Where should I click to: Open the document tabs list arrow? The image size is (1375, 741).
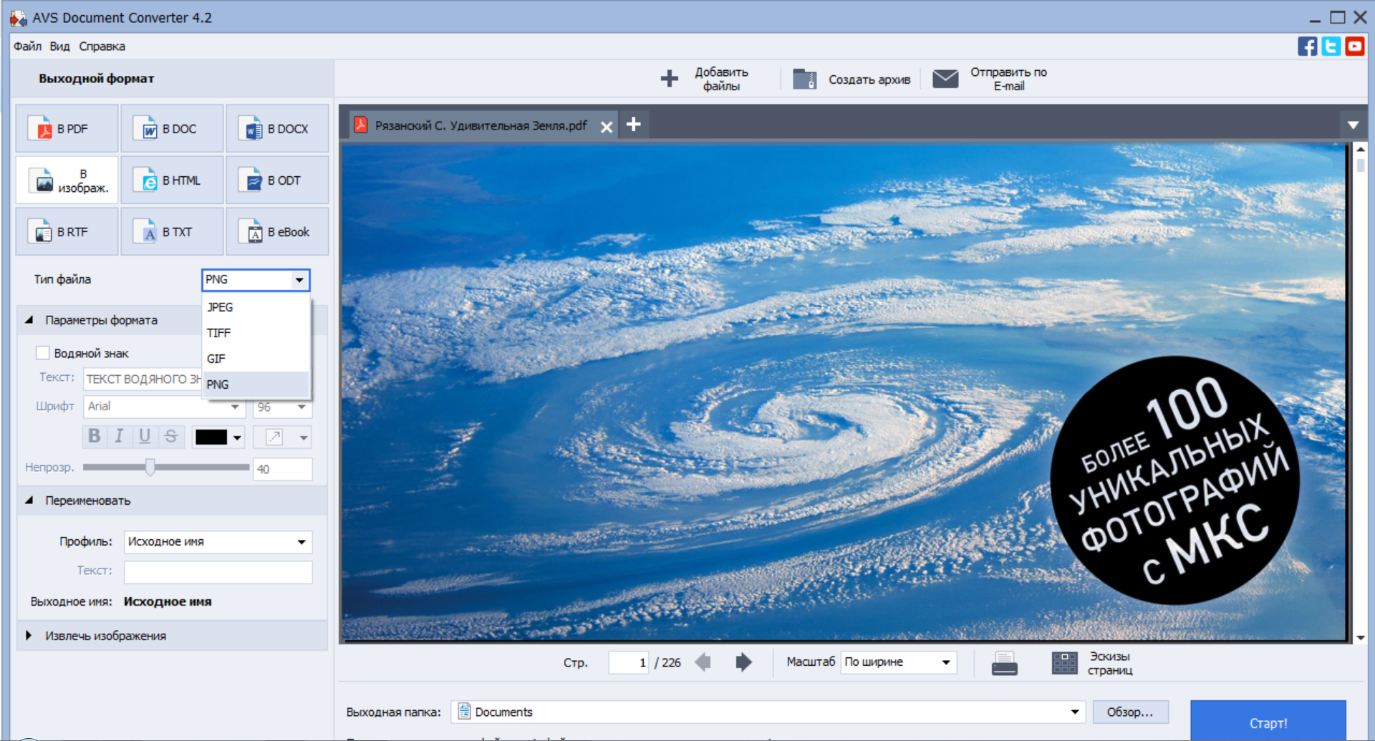(x=1353, y=125)
